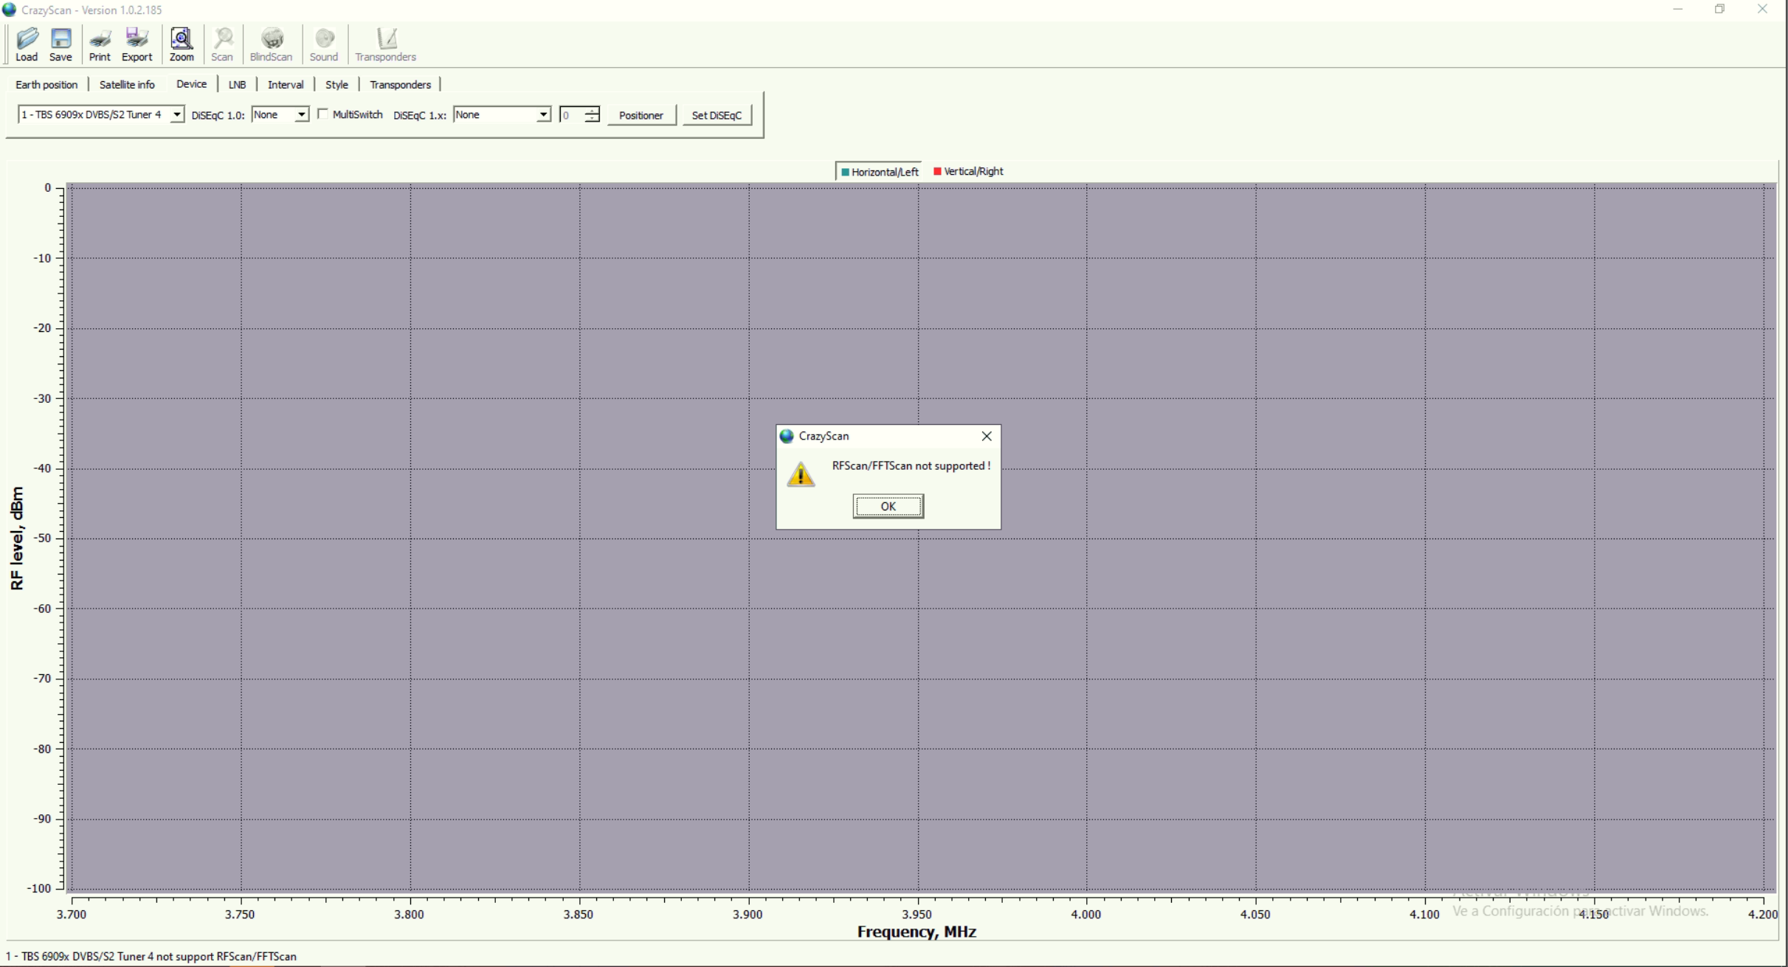Click the 3.950 frequency axis value
The height and width of the screenshot is (967, 1788).
[x=917, y=915]
